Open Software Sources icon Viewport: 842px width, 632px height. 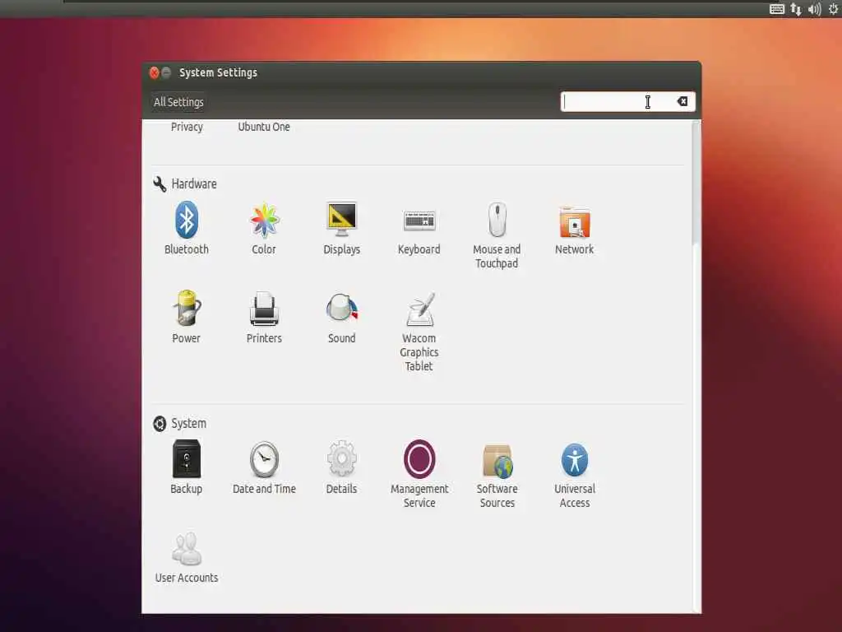(497, 461)
